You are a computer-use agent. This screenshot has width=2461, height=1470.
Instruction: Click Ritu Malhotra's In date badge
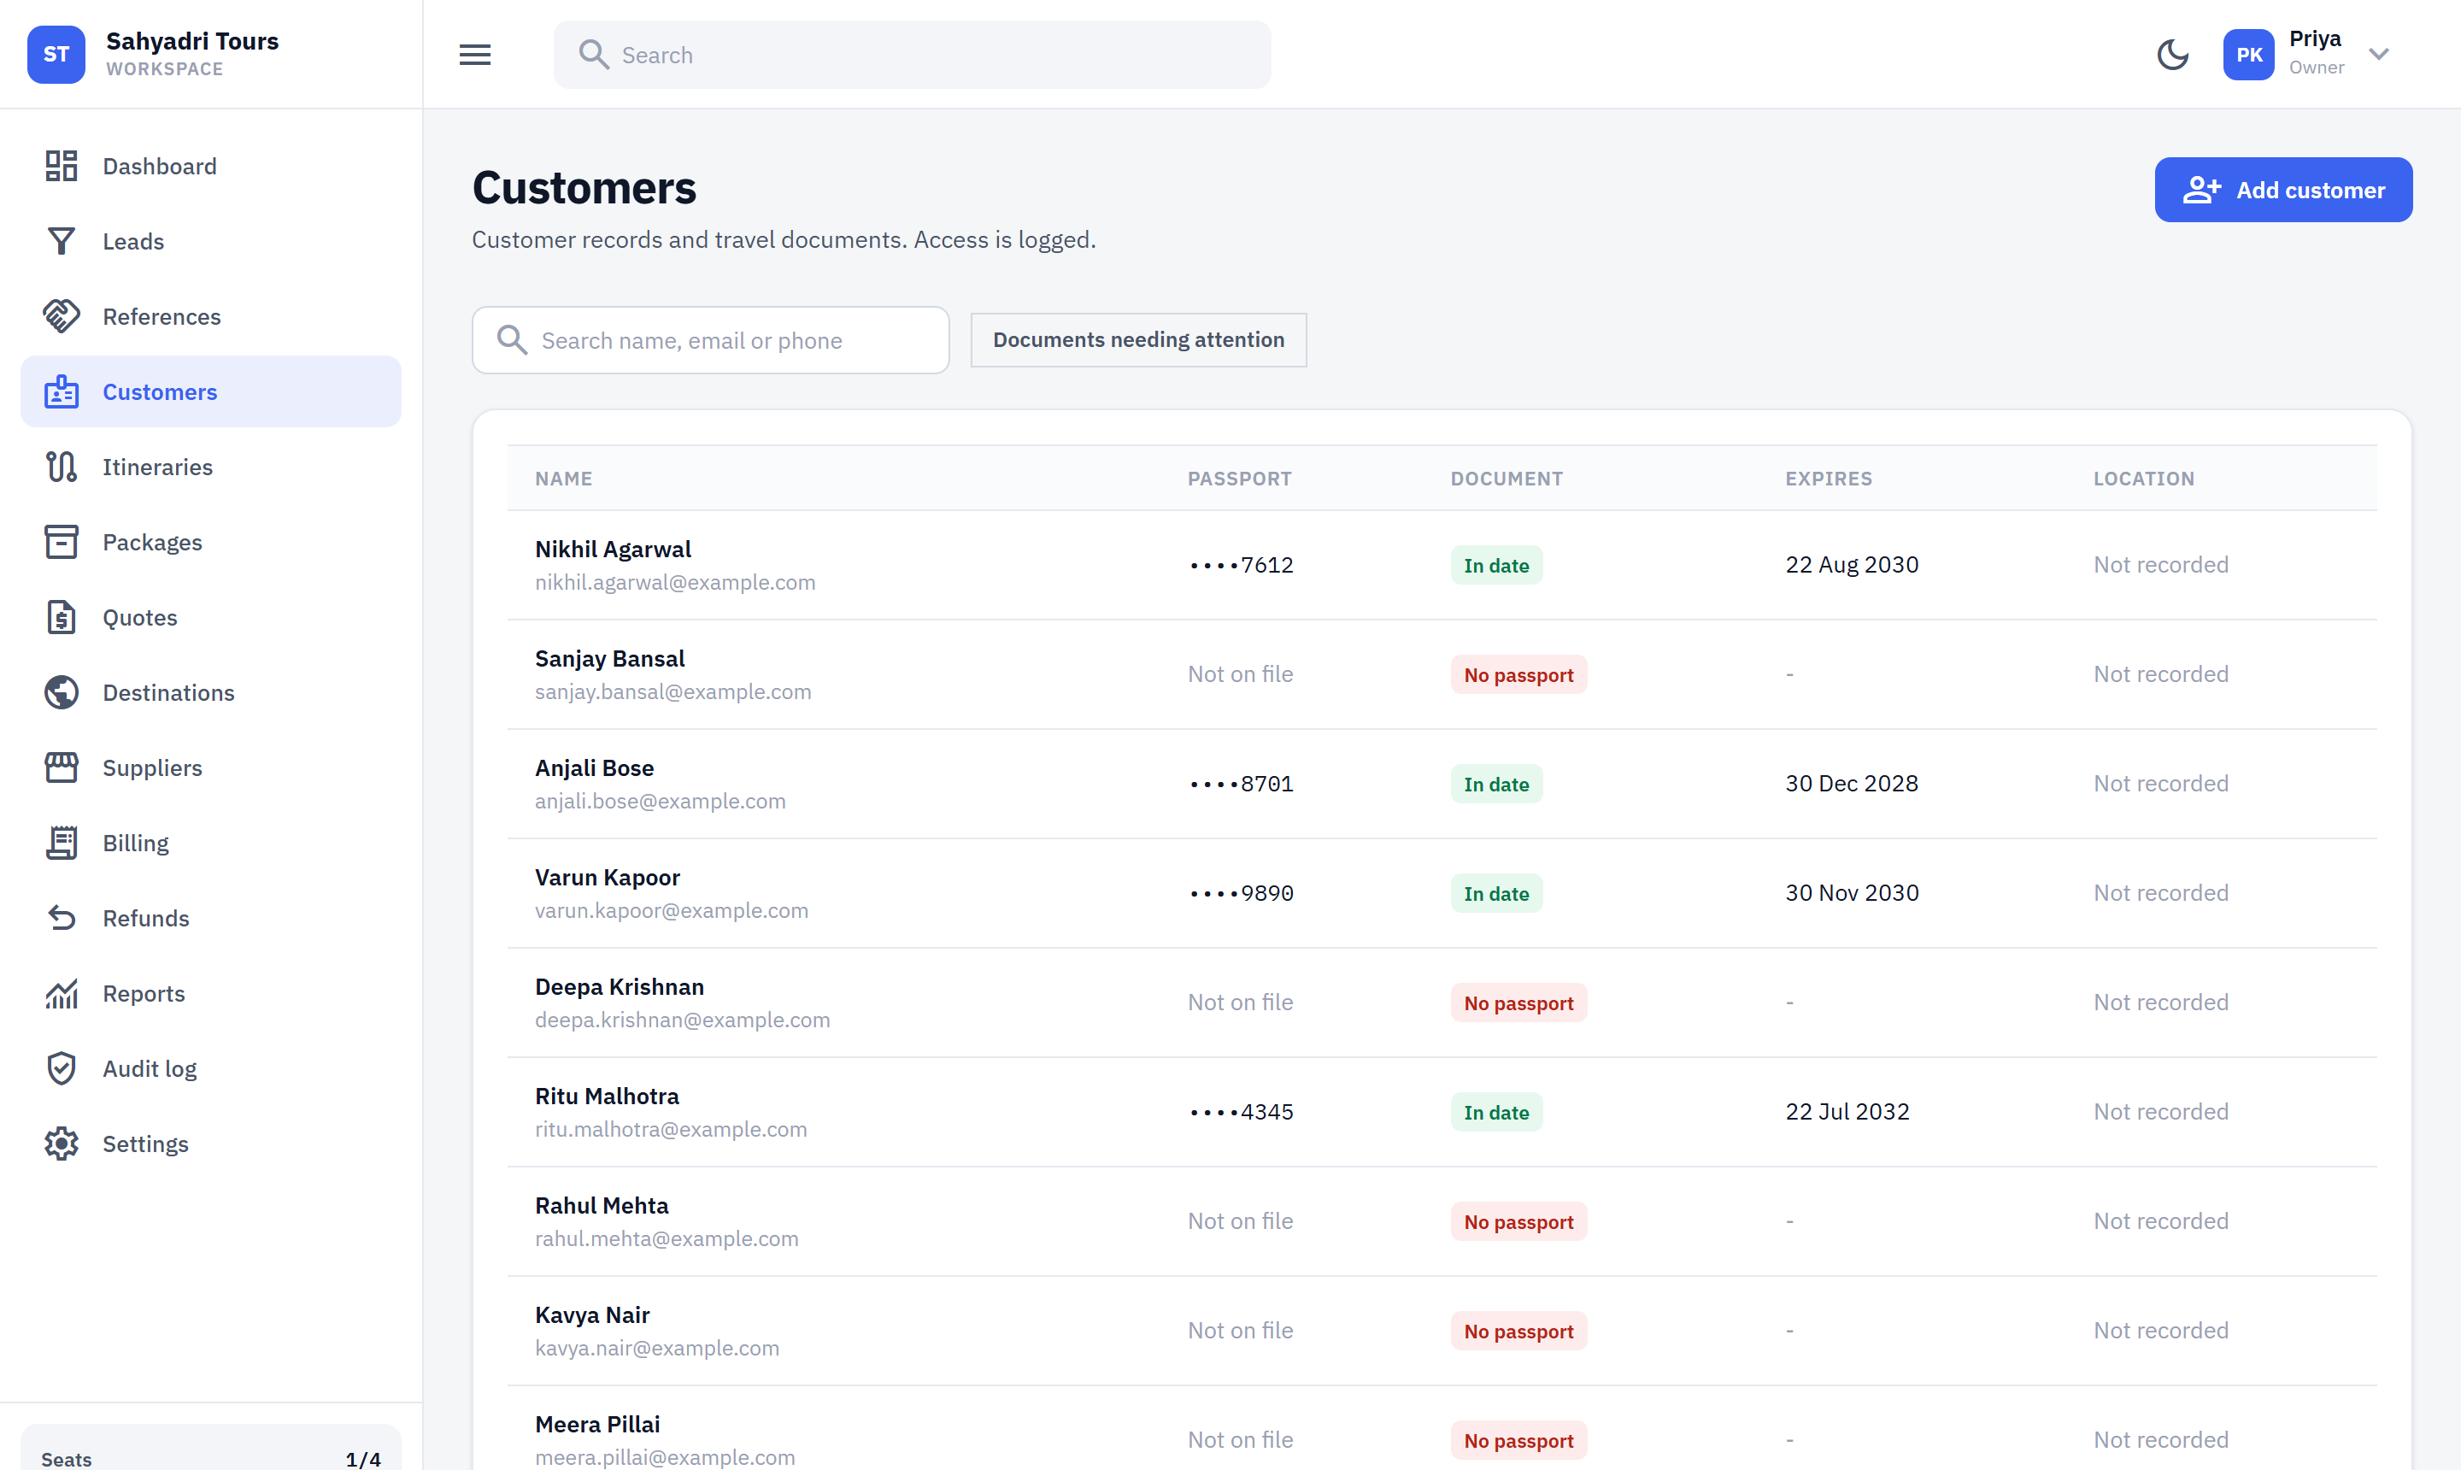1496,1113
